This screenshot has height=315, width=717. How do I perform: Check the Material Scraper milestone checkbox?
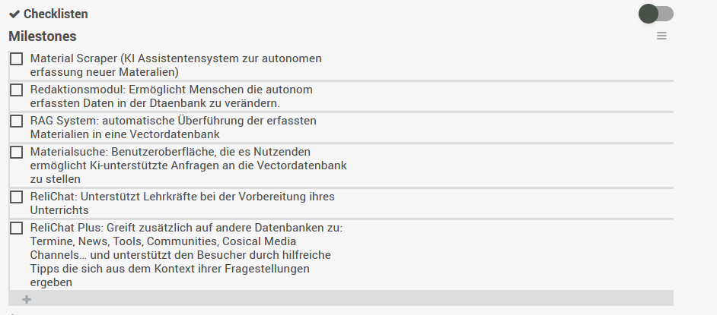click(x=17, y=59)
